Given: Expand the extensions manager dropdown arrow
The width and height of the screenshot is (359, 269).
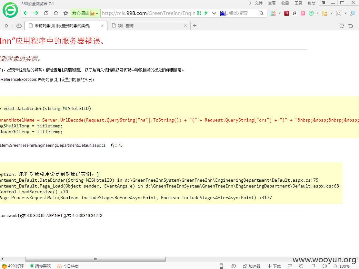Looking at the screenshot, I should pos(280,13).
